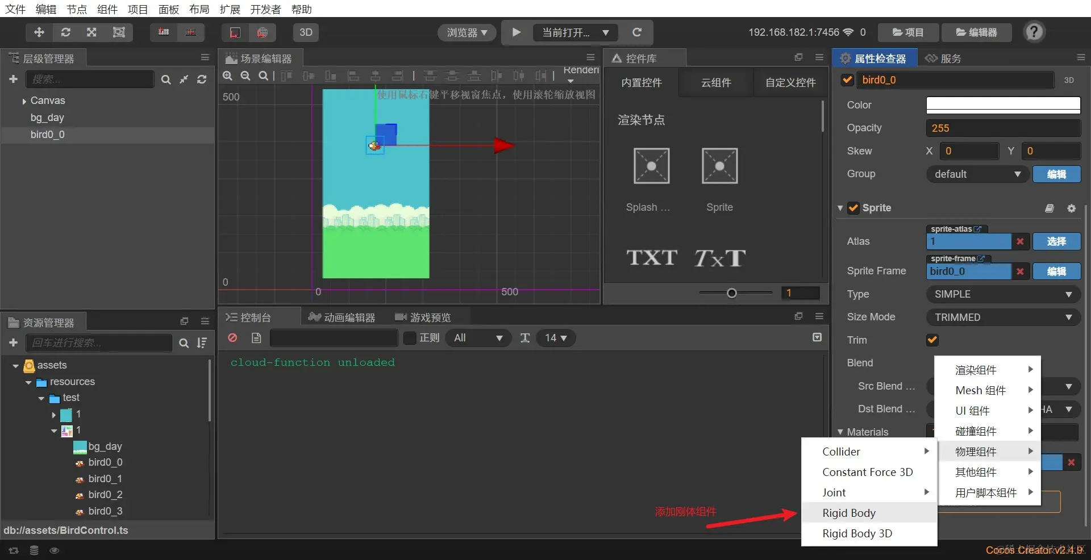1091x560 pixels.
Task: Select the Scale transform tool
Action: click(x=91, y=32)
